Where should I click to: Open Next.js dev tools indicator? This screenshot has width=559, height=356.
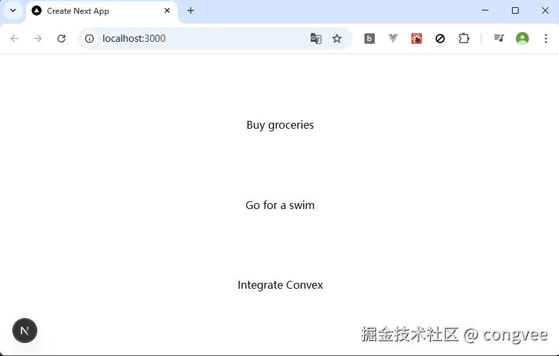pyautogui.click(x=25, y=331)
